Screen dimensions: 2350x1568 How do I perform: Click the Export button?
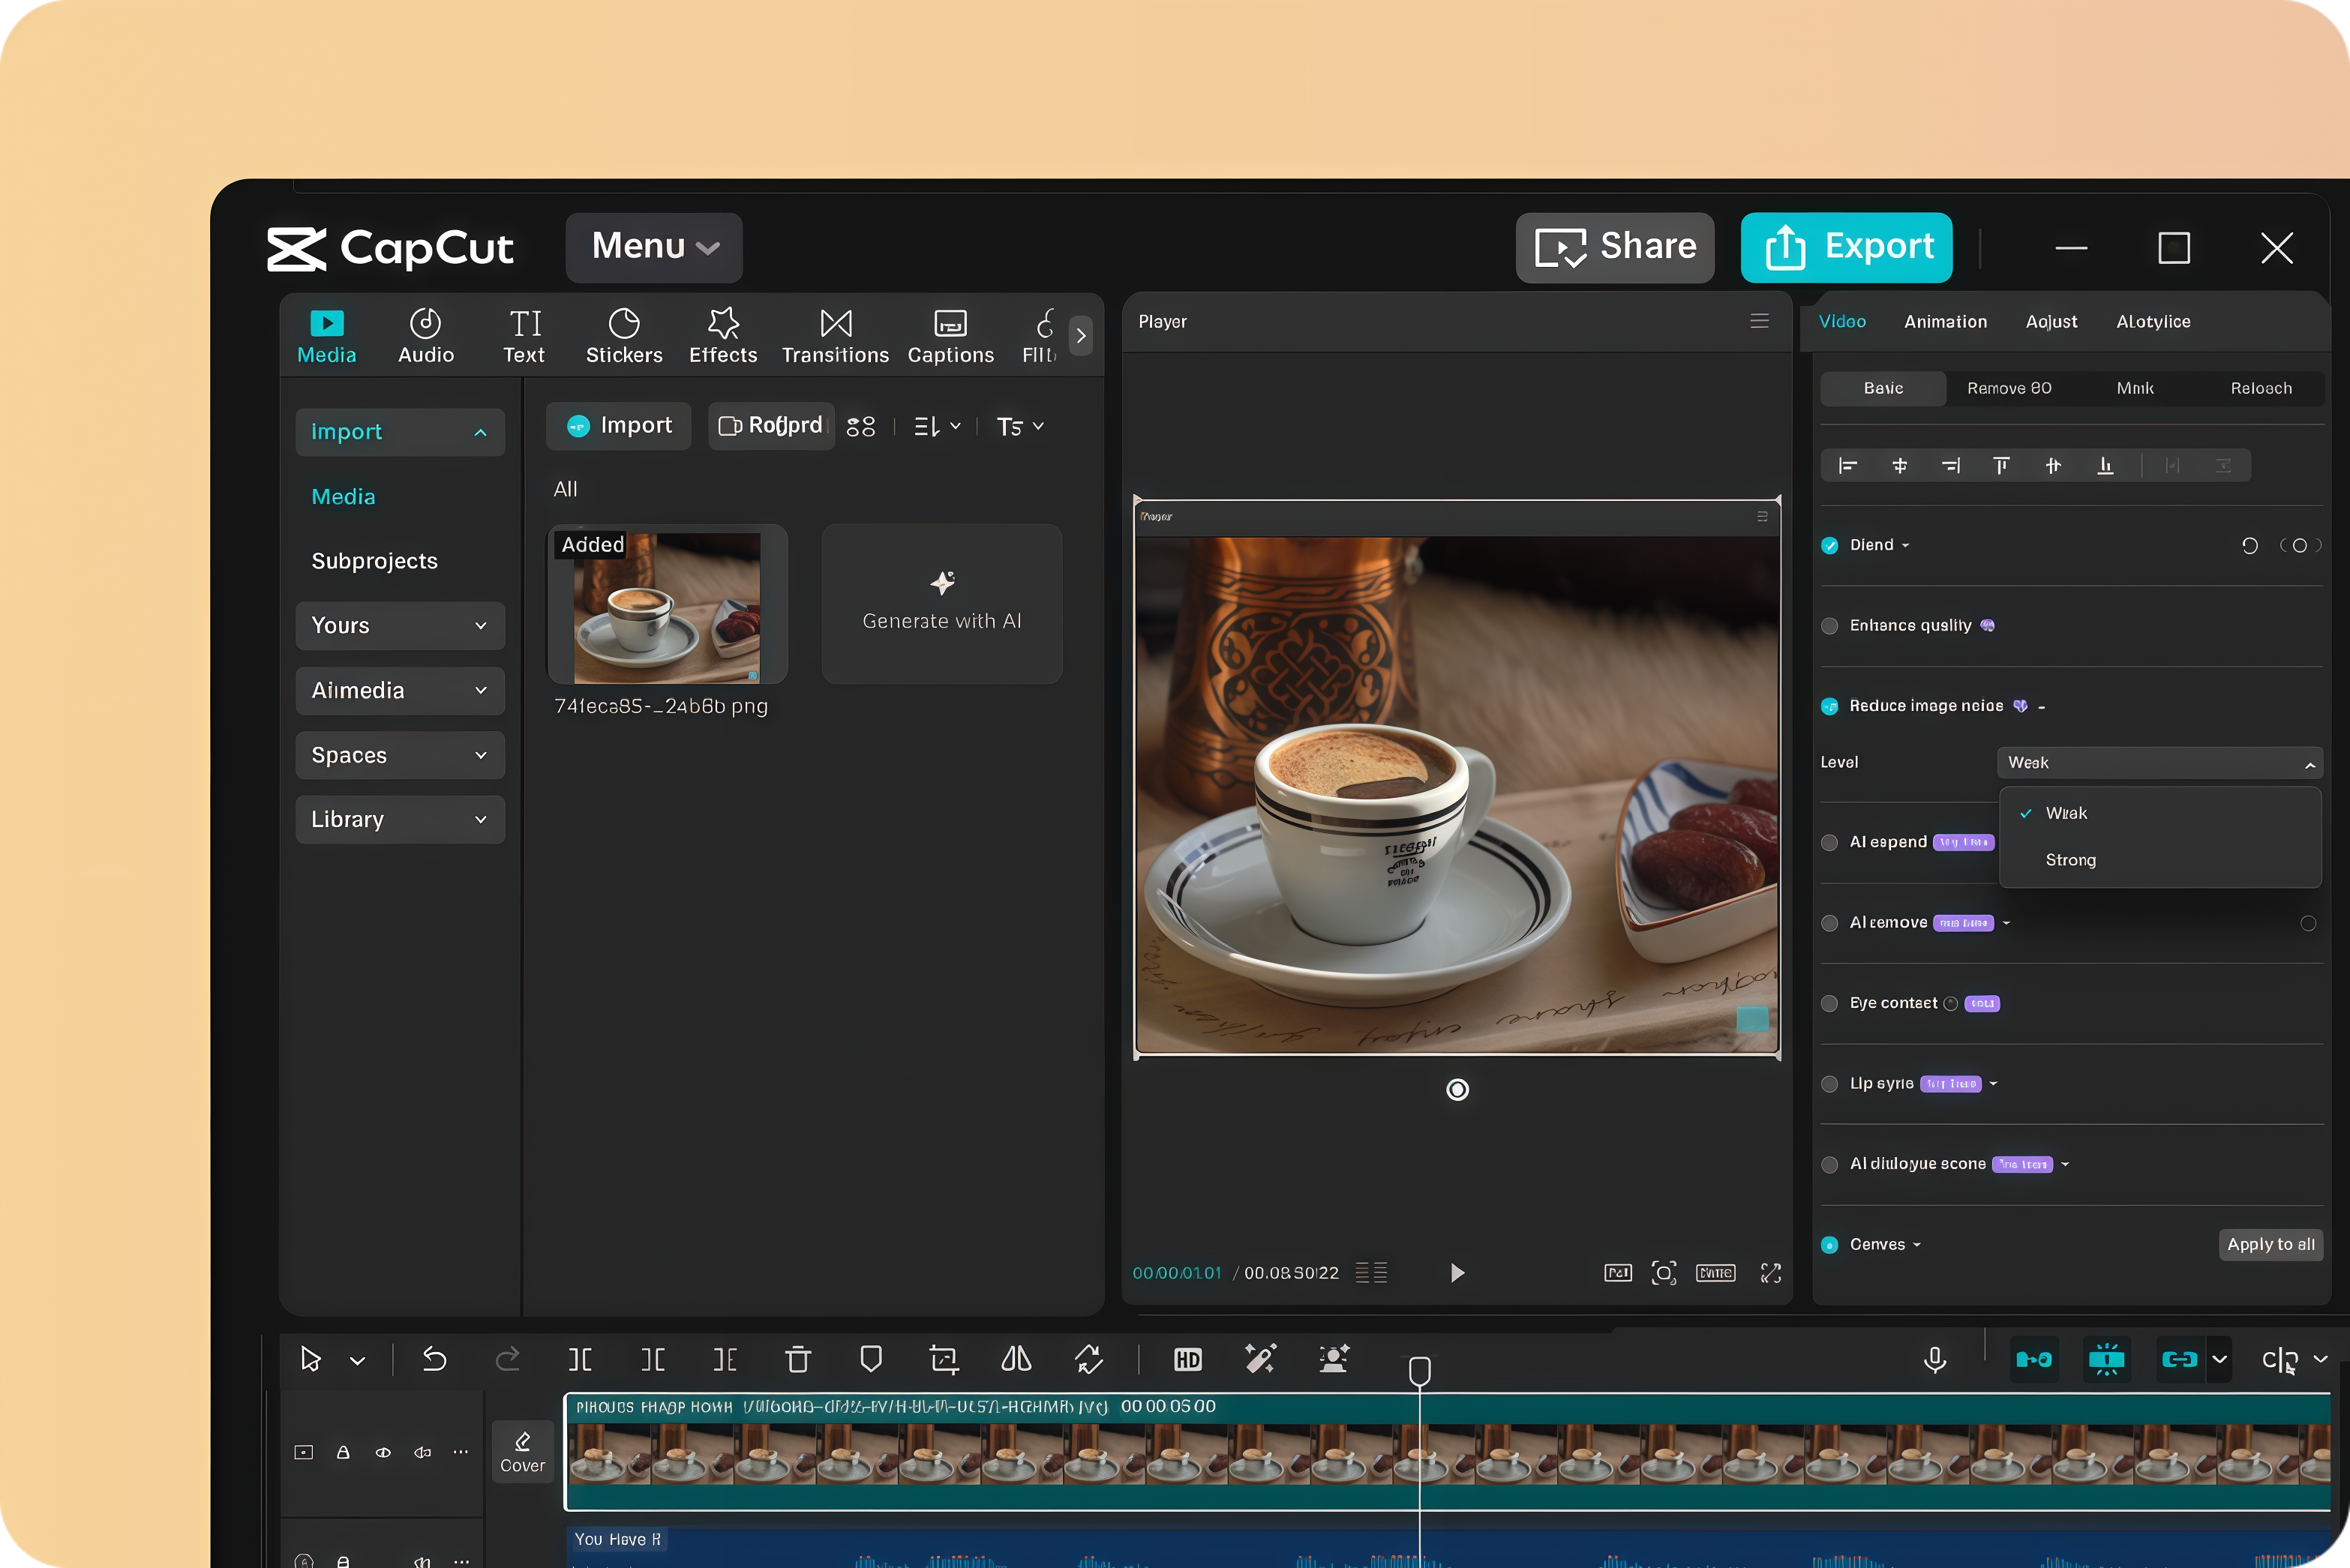pos(1846,247)
